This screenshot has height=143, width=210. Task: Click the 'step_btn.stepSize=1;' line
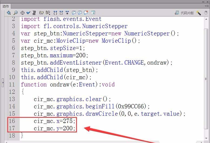53,48
